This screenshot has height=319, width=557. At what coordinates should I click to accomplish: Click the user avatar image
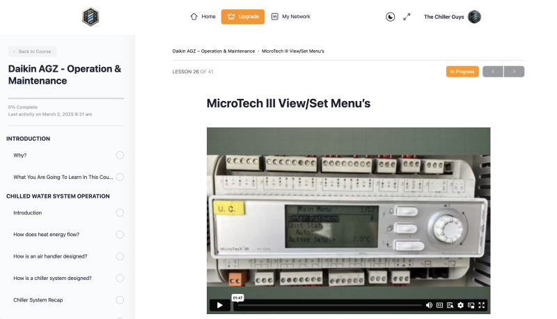point(474,17)
